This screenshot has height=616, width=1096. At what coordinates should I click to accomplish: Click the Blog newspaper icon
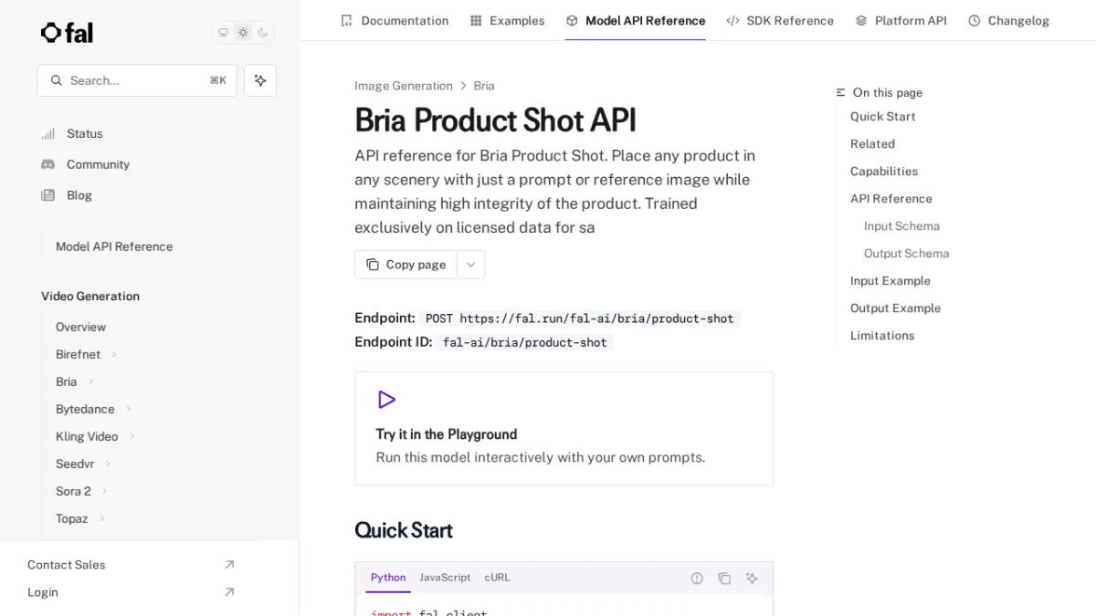(47, 195)
